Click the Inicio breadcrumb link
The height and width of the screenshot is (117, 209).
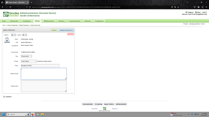coord(4,25)
